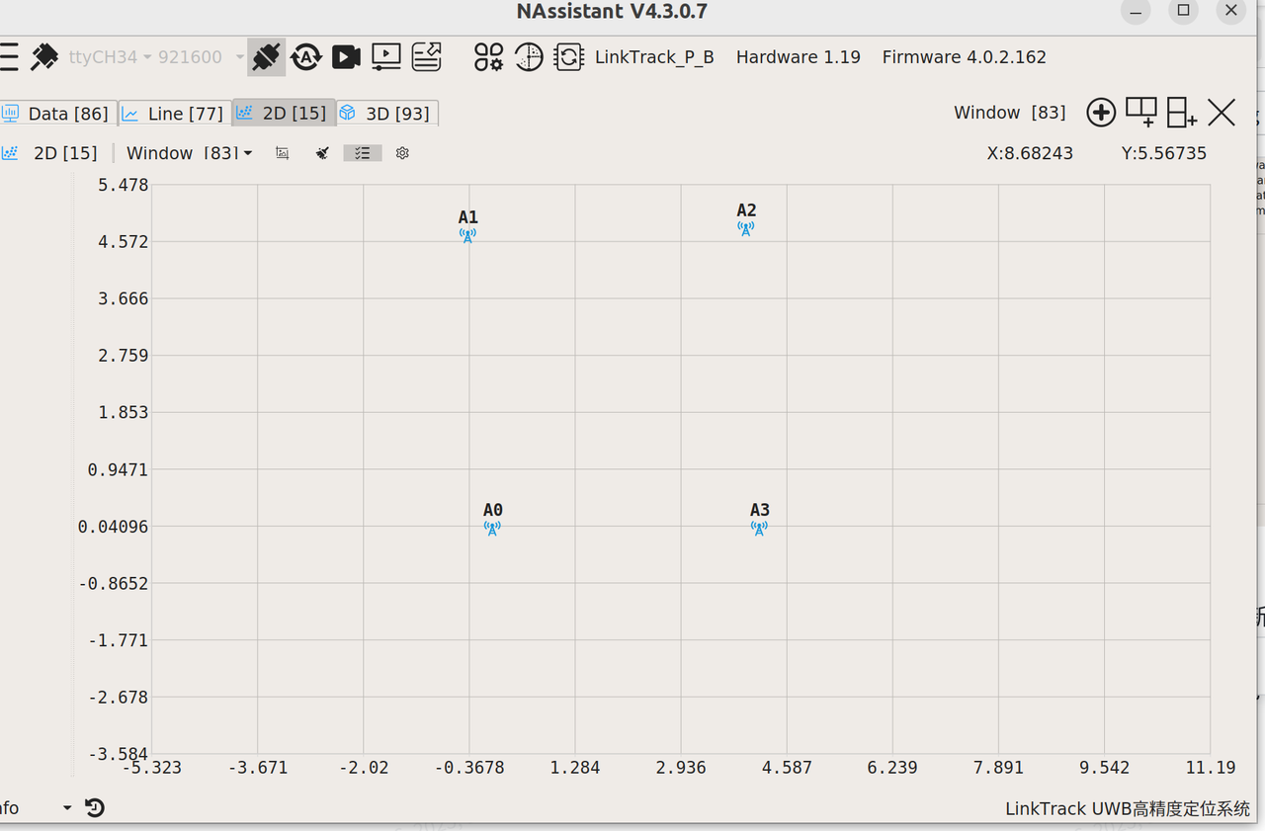Split window vertically with plus icon
1265x831 pixels.
coord(1182,112)
